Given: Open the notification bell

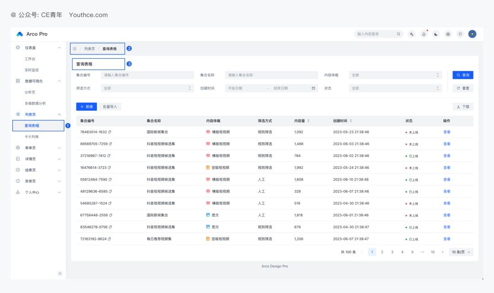Looking at the screenshot, I should [x=424, y=34].
